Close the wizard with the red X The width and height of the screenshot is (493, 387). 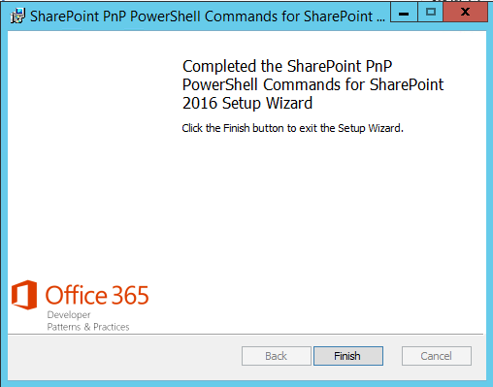[465, 13]
